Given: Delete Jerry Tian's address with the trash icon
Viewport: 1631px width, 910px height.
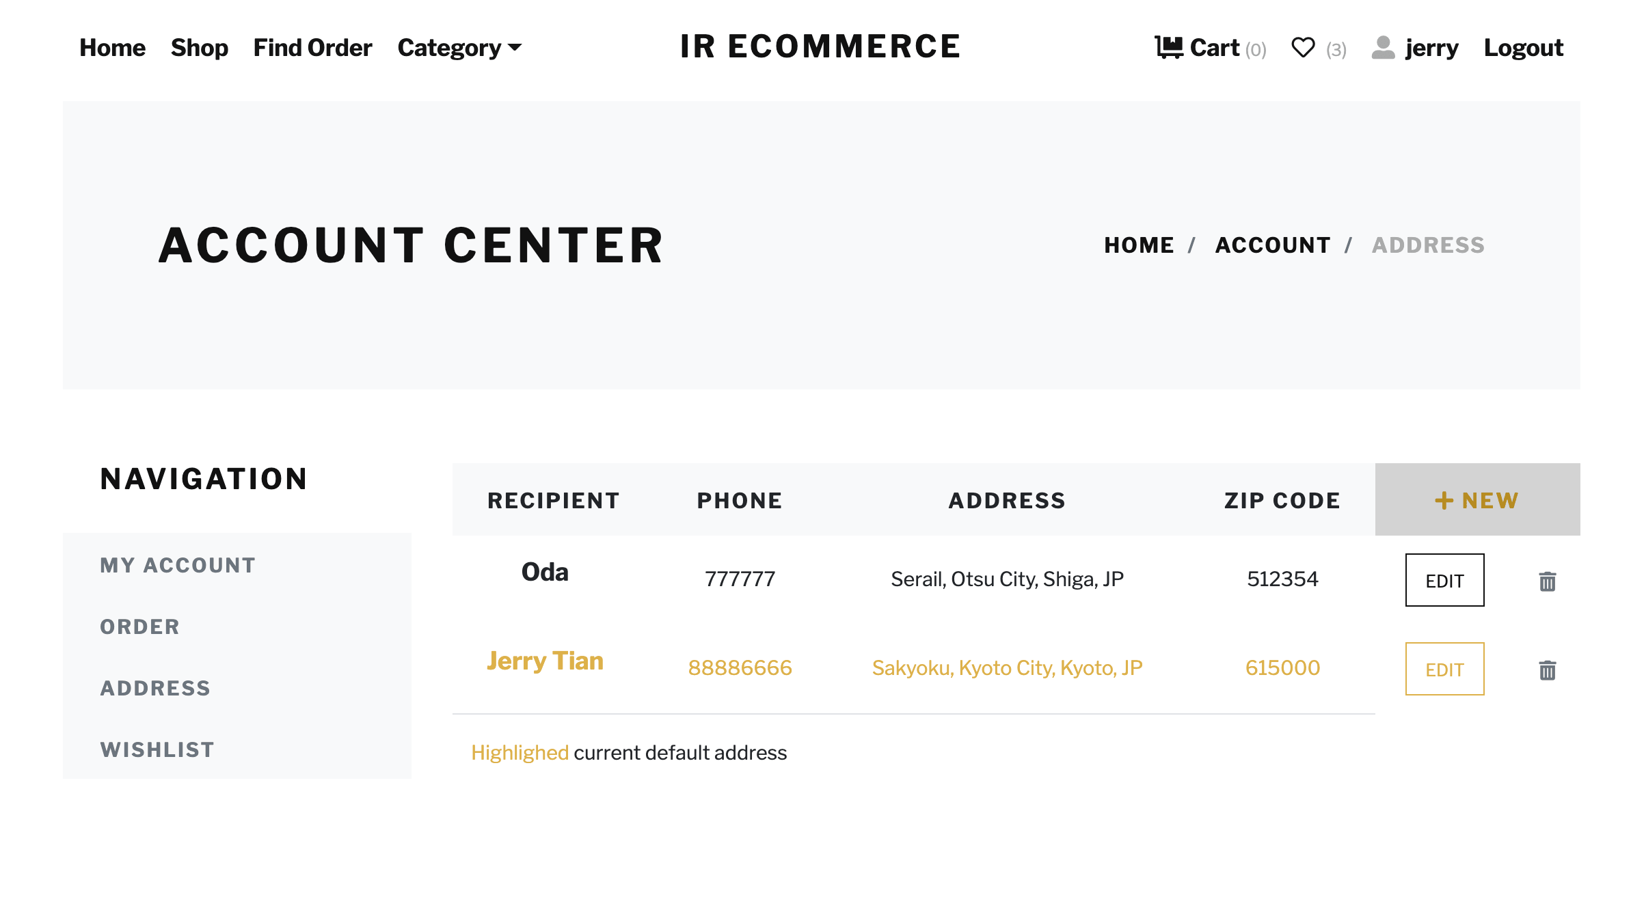Looking at the screenshot, I should [1548, 670].
